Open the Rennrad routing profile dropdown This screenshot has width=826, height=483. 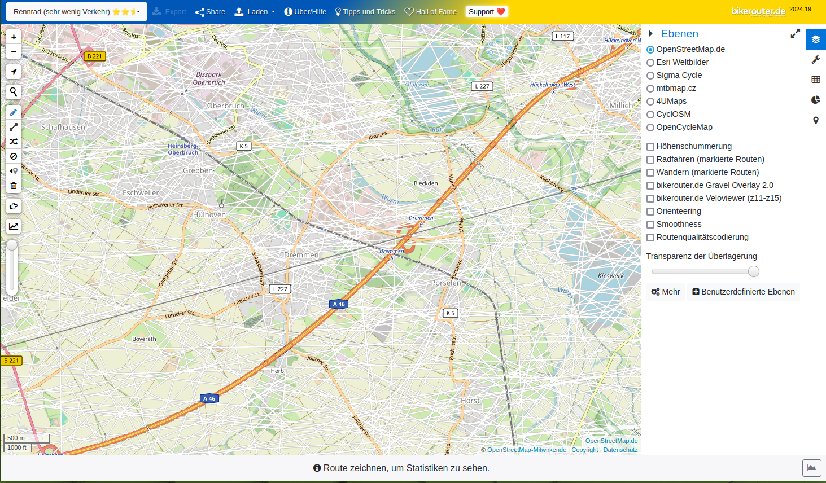(x=77, y=11)
